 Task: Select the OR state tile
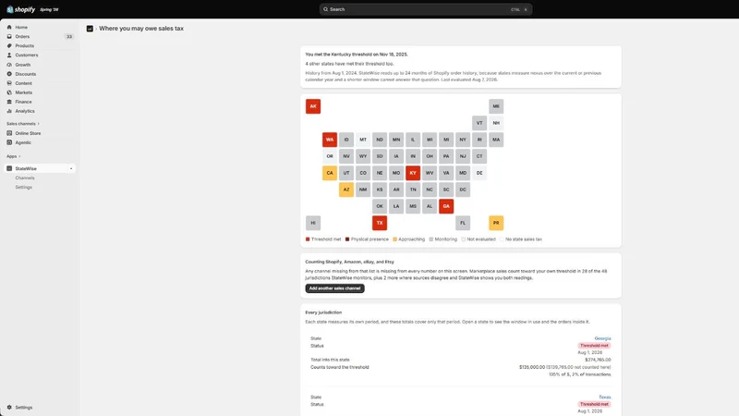[x=330, y=156]
